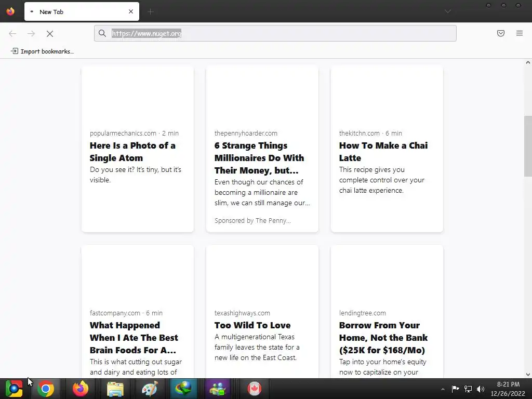Viewport: 532px width, 399px height.
Task: Click popularmechanics.com source text
Action: (x=123, y=134)
